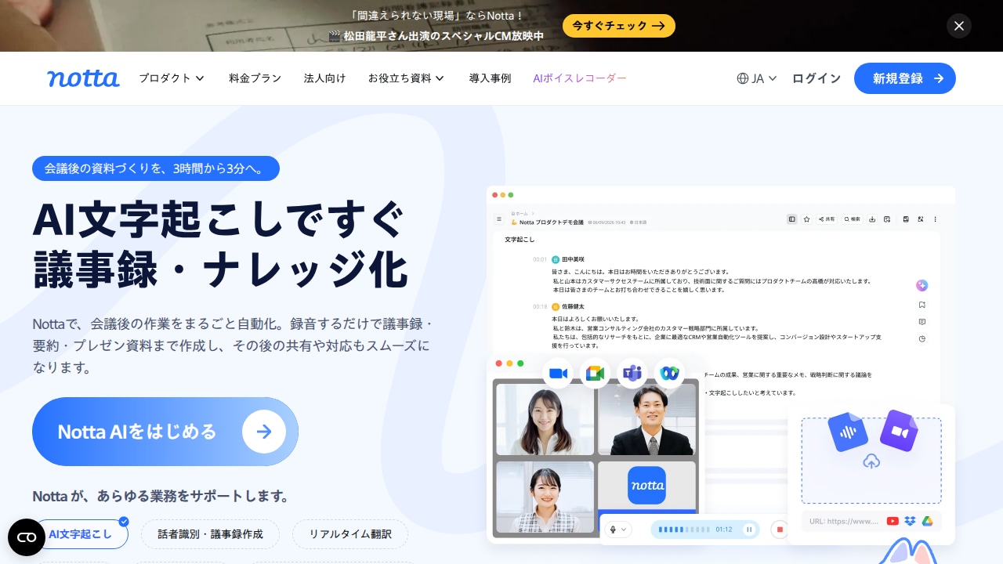Click the 今すぐチェック banner button

click(x=619, y=26)
